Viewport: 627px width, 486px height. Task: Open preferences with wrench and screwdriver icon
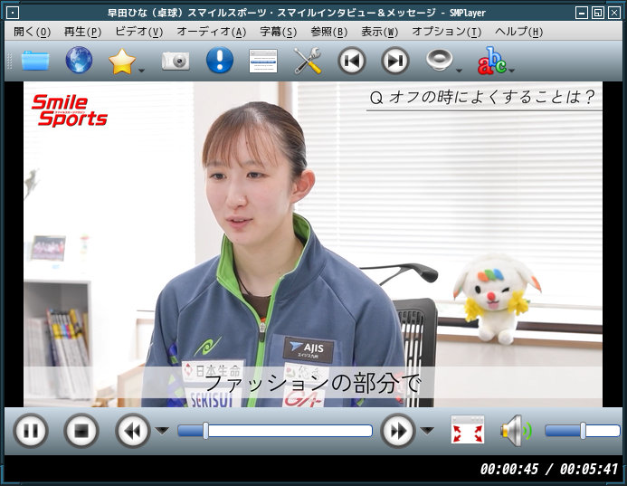click(308, 61)
